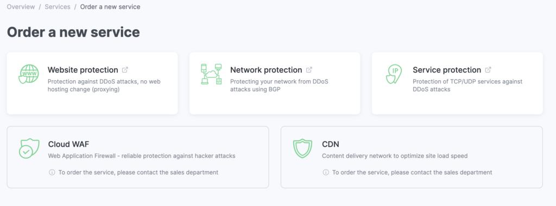Image resolution: width=556 pixels, height=206 pixels.
Task: Click info icon in CDN card
Action: tap(326, 172)
